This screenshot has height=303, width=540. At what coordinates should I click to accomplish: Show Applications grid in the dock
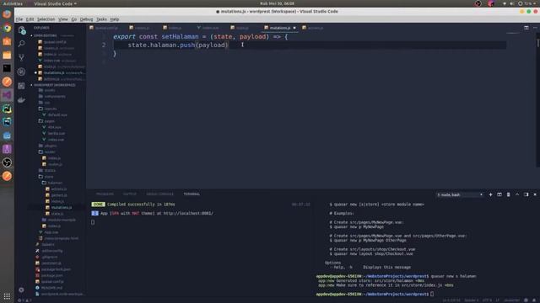coord(7,296)
